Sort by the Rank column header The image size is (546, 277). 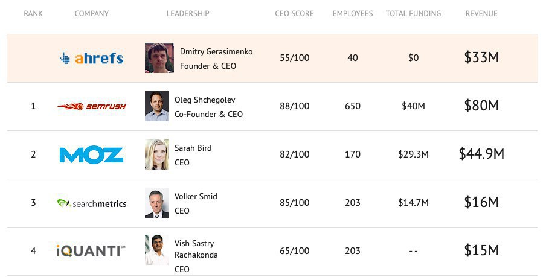tap(33, 13)
